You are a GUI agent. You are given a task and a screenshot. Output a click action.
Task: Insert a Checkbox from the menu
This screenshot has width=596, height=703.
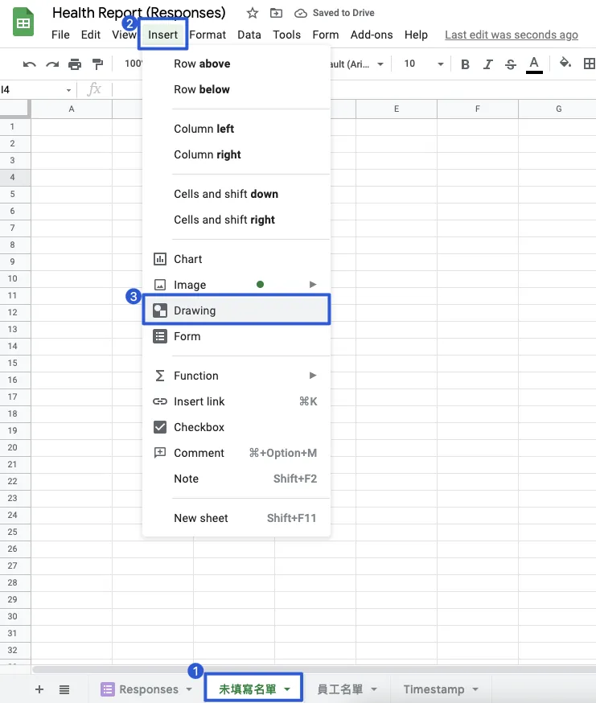coord(199,427)
